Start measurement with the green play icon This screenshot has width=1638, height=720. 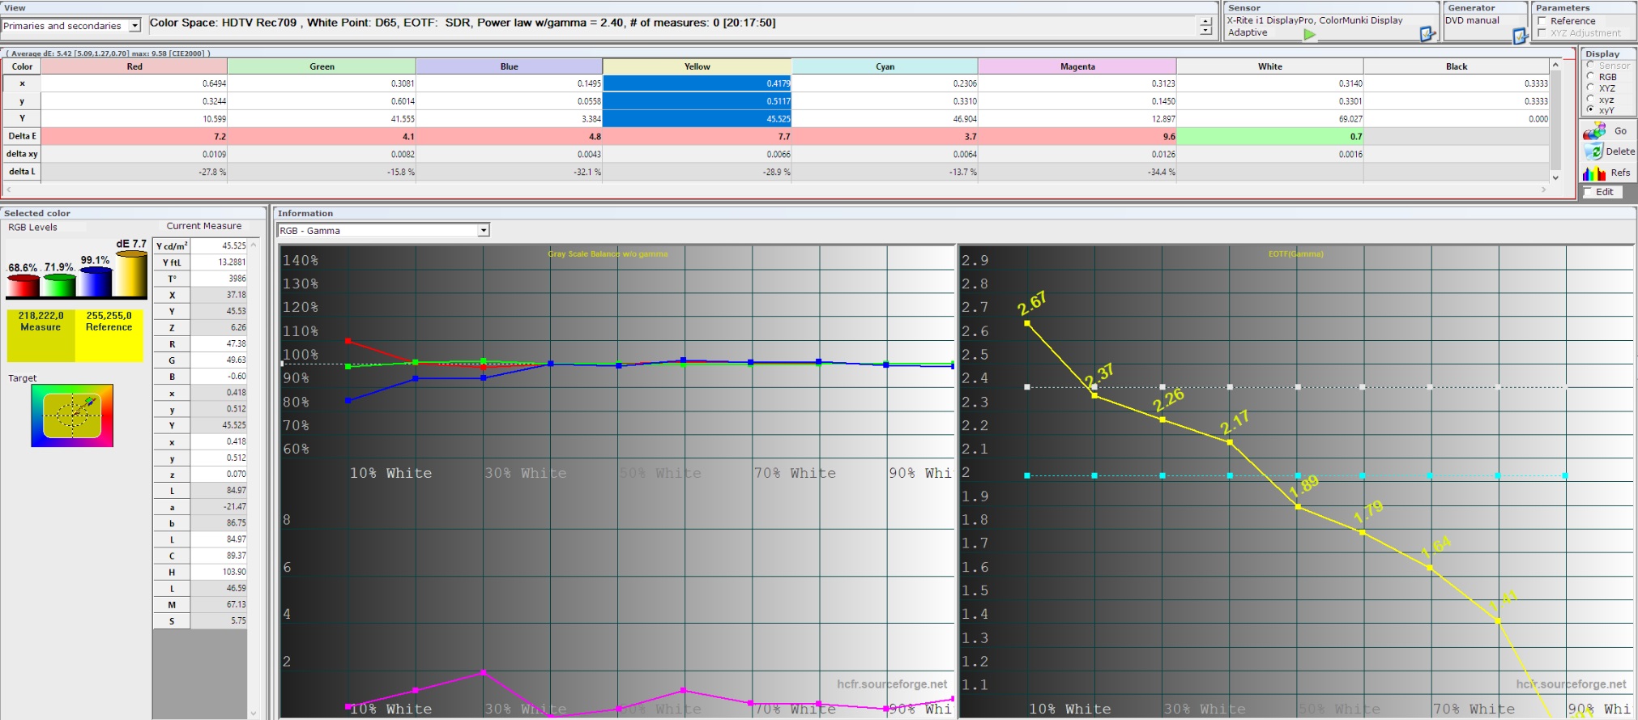(x=1309, y=34)
